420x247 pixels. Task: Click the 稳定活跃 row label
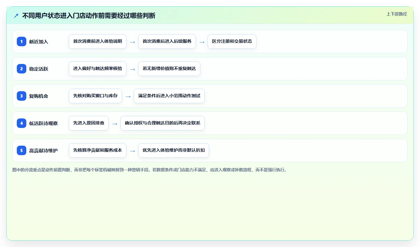click(x=39, y=69)
